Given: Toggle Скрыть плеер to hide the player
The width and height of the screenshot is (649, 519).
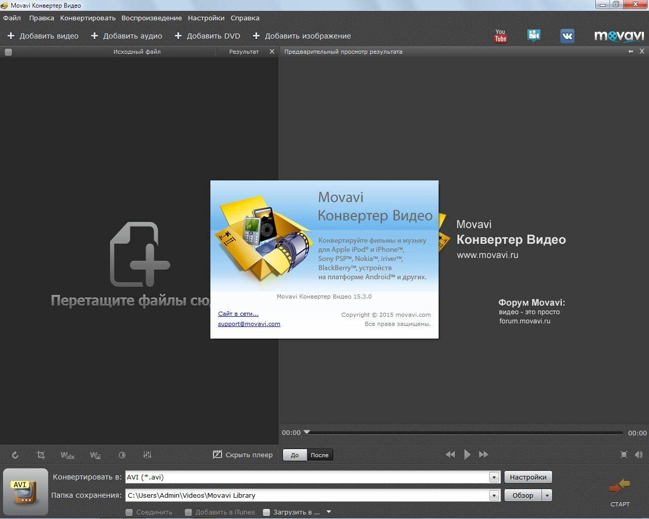Looking at the screenshot, I should click(243, 455).
